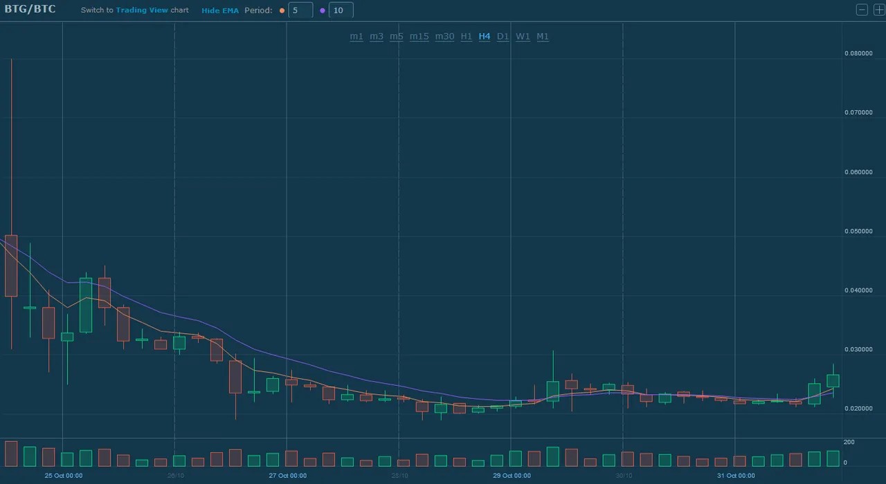Screen dimensions: 886x484
Task: Select the D1 timeframe
Action: pos(503,37)
